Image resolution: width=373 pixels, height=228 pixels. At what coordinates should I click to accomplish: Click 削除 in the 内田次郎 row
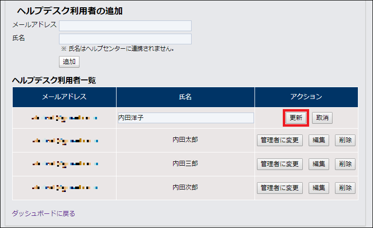[345, 188]
